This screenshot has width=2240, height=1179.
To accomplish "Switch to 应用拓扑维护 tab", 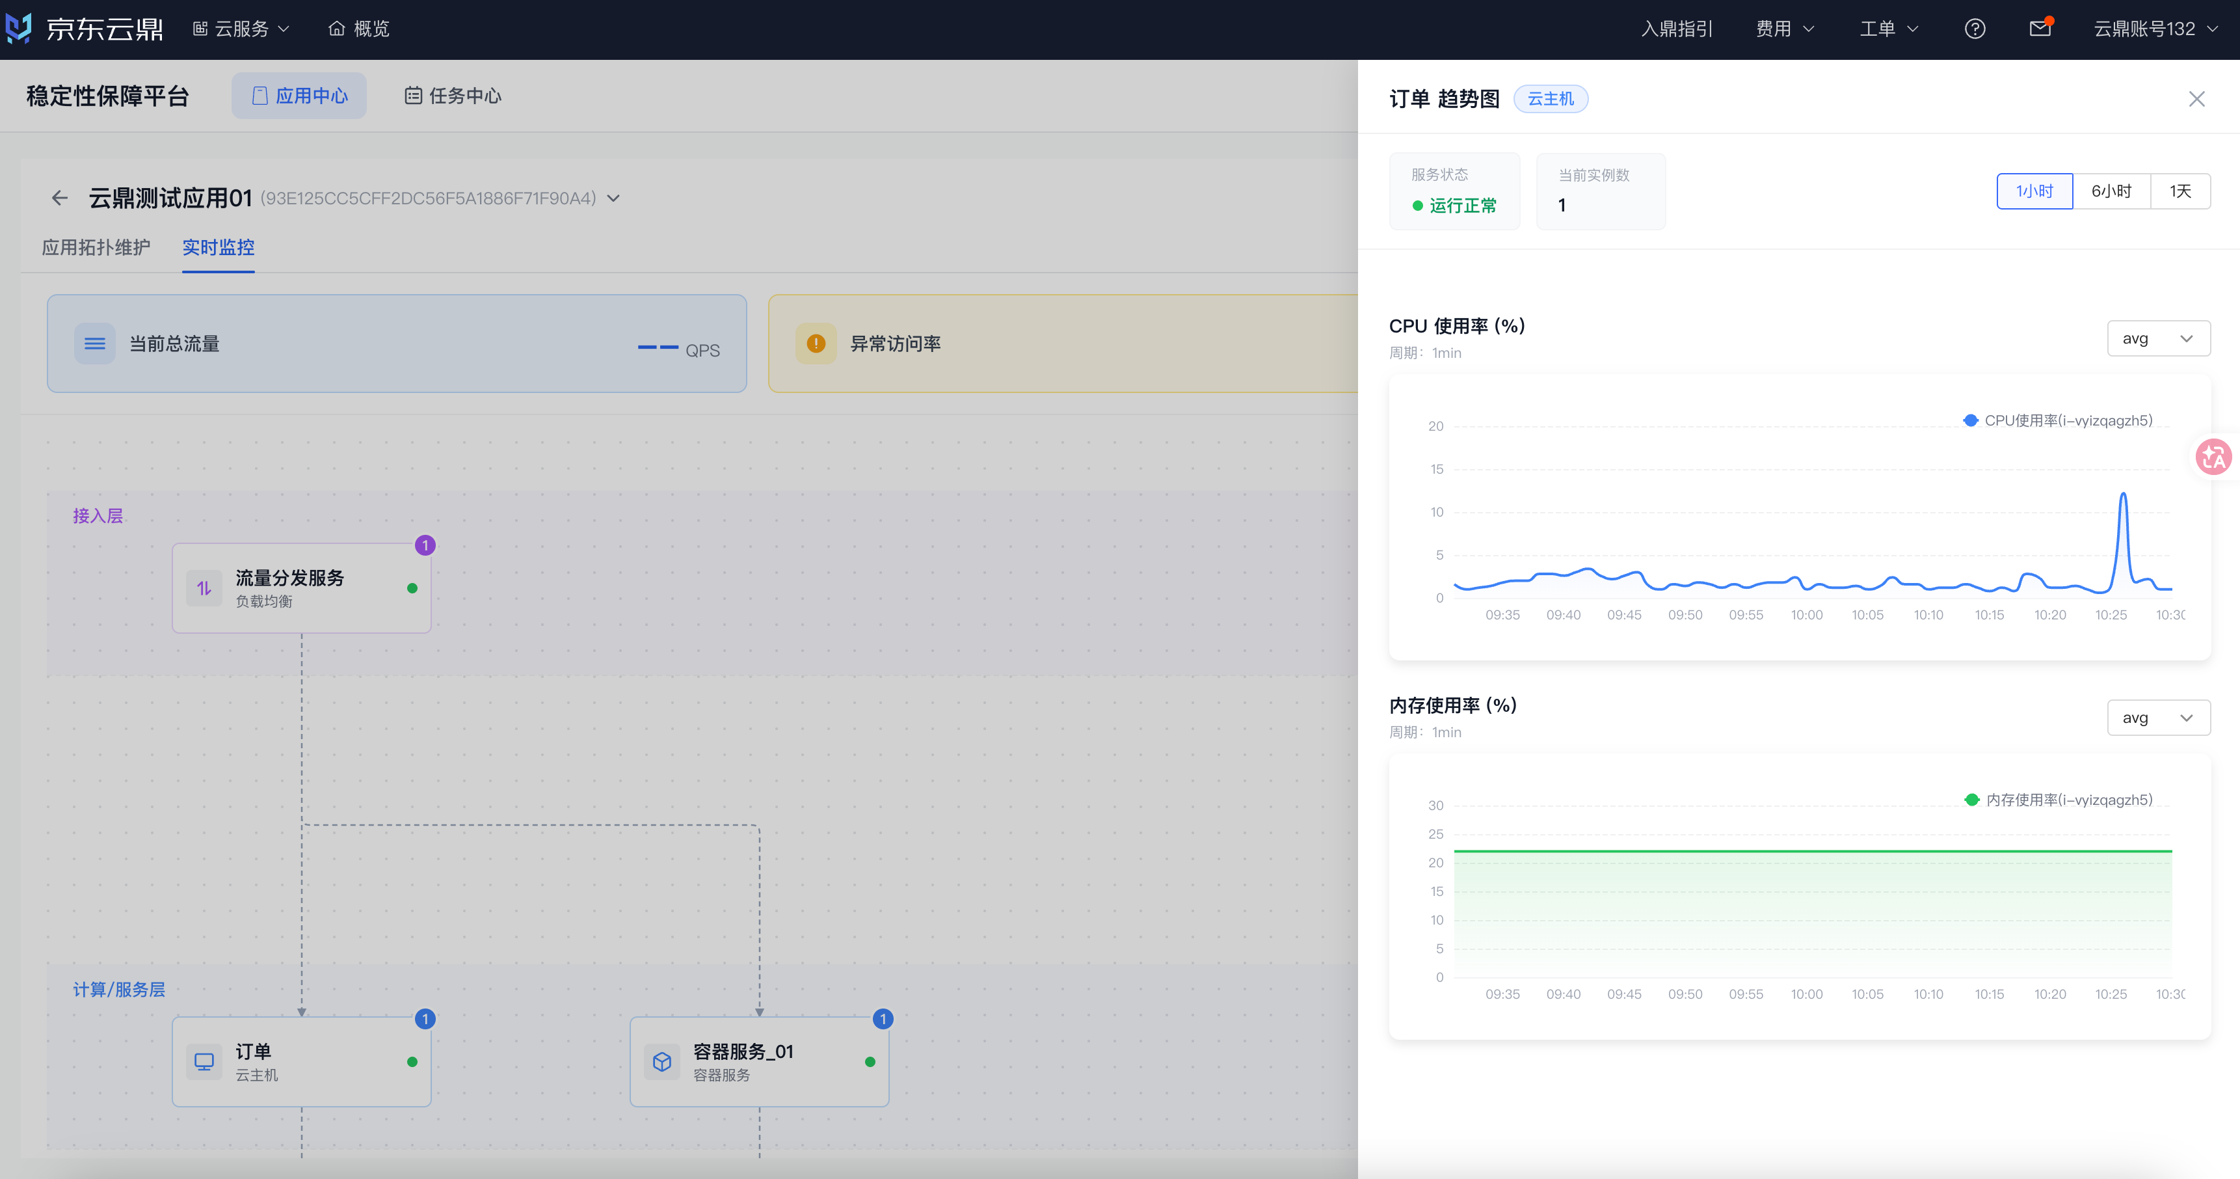I will 96,247.
